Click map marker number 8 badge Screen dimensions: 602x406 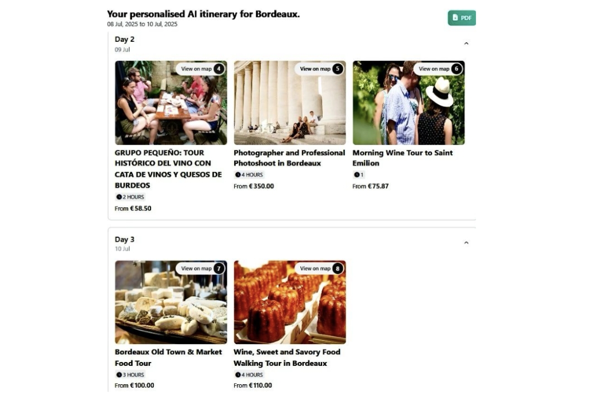click(337, 268)
